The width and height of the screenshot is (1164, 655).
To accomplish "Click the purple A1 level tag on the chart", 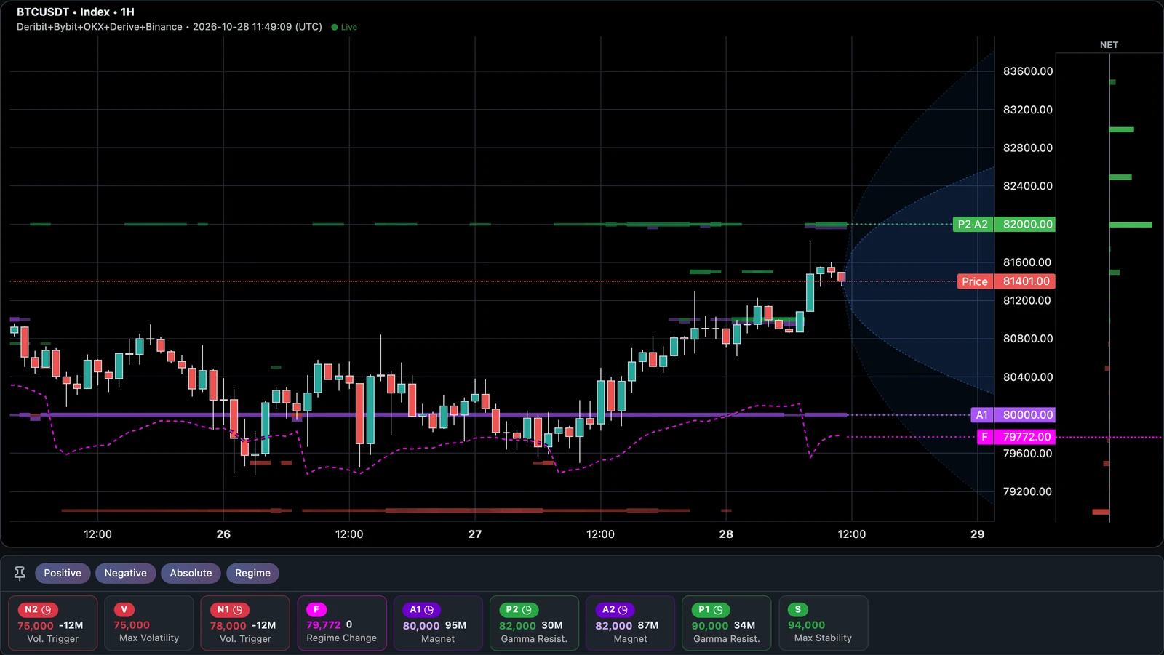I will coord(982,415).
